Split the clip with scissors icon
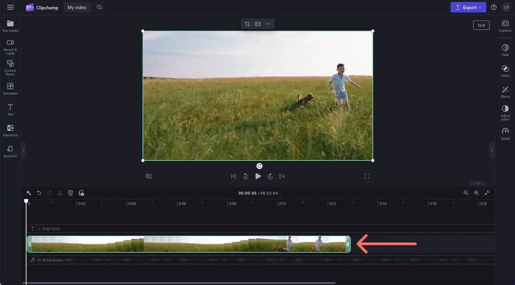This screenshot has width=515, height=285. pos(60,193)
